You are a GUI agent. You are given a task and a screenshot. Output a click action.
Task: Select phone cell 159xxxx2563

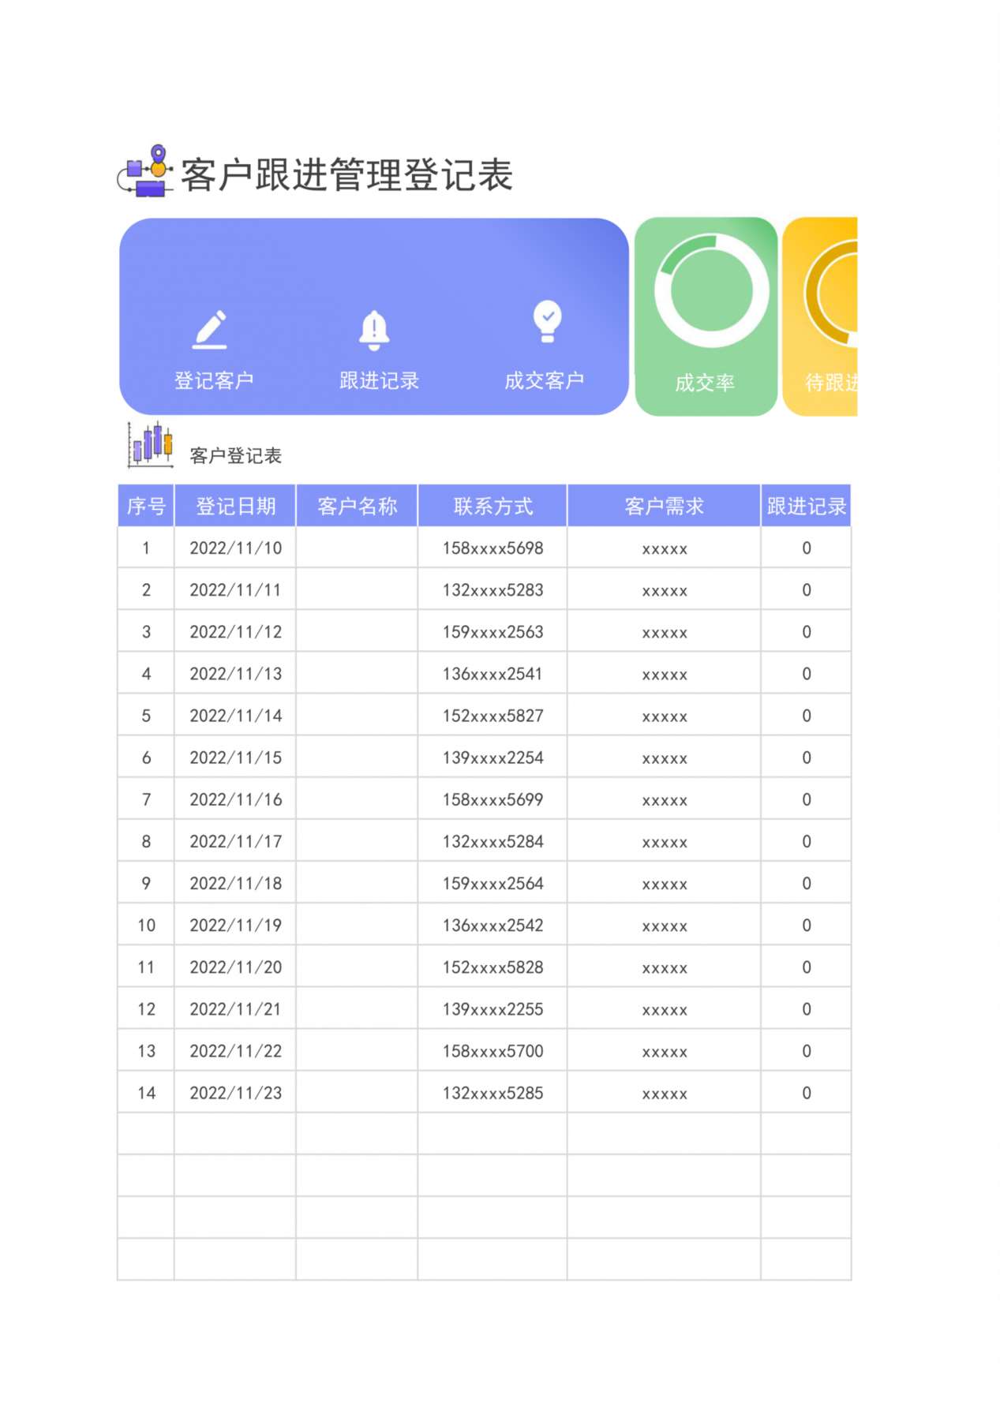[493, 631]
